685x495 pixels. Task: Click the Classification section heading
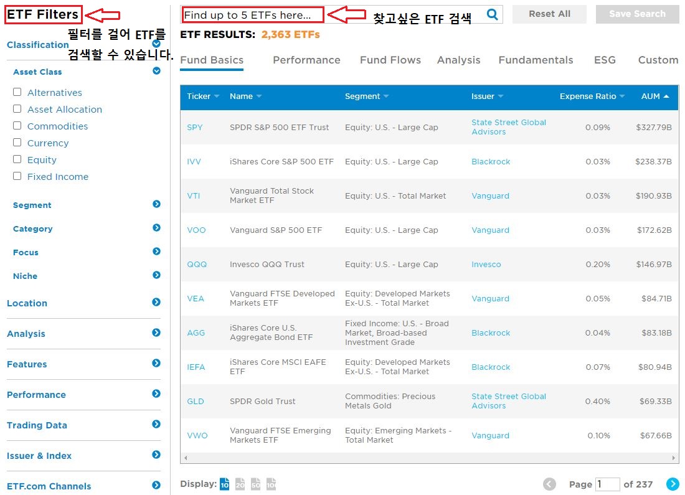37,45
